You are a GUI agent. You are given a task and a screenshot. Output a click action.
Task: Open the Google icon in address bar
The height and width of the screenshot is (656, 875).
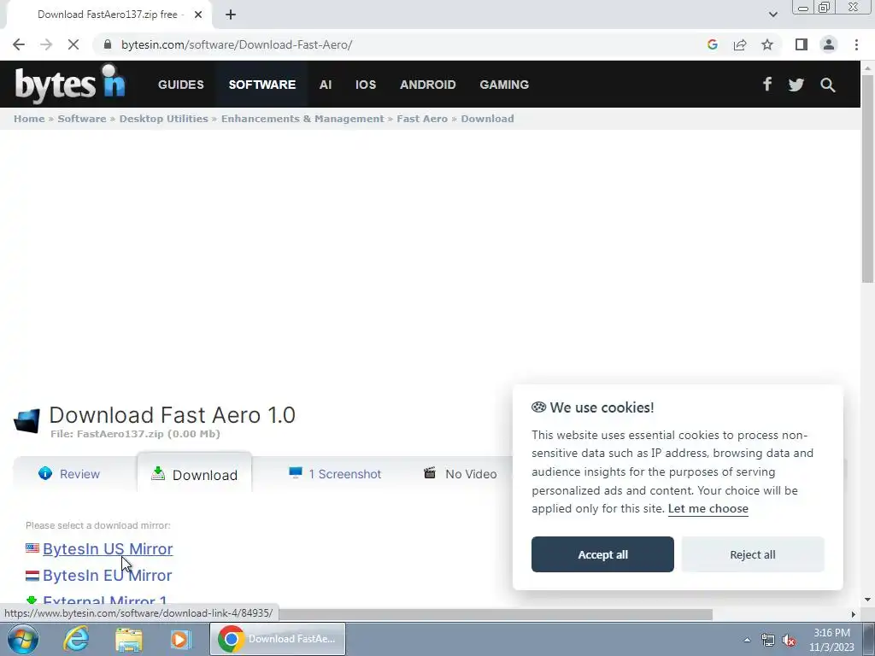pyautogui.click(x=712, y=44)
